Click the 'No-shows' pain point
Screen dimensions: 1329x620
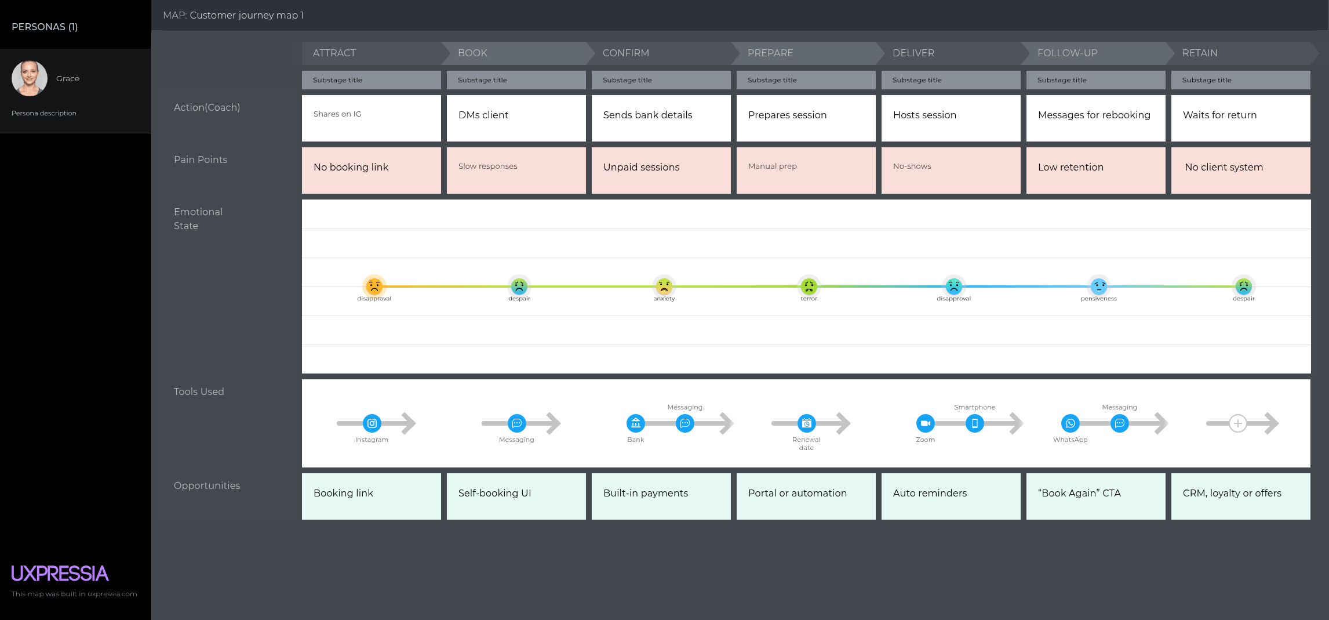[x=951, y=171]
